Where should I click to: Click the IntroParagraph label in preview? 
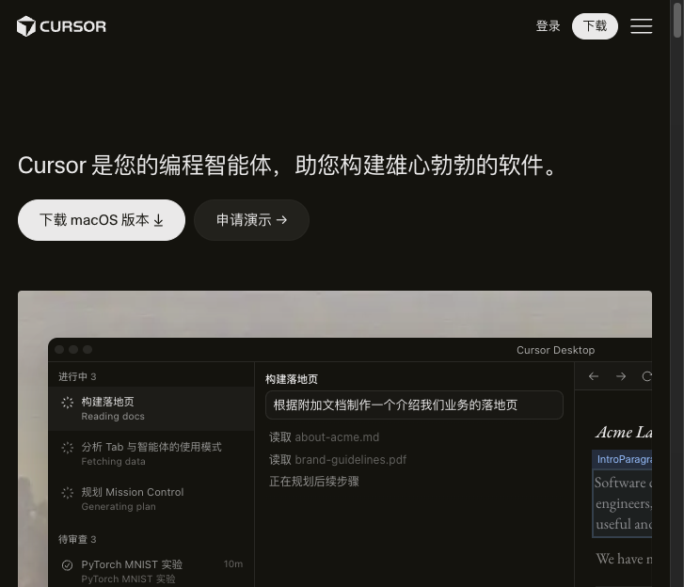[622, 459]
